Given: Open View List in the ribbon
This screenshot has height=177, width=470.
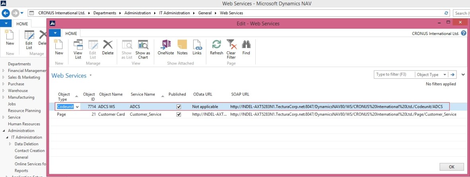Looking at the screenshot, I should click(x=78, y=46).
